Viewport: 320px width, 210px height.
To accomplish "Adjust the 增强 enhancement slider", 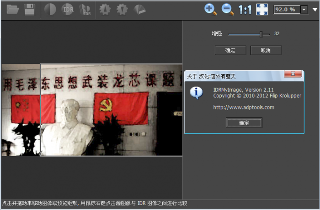I will coord(261,34).
